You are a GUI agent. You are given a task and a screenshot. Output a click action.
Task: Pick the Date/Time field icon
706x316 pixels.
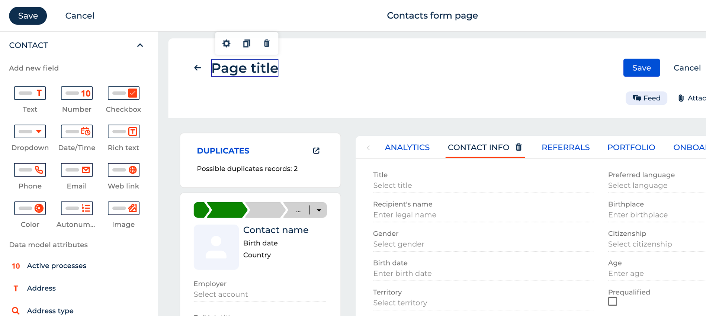77,132
